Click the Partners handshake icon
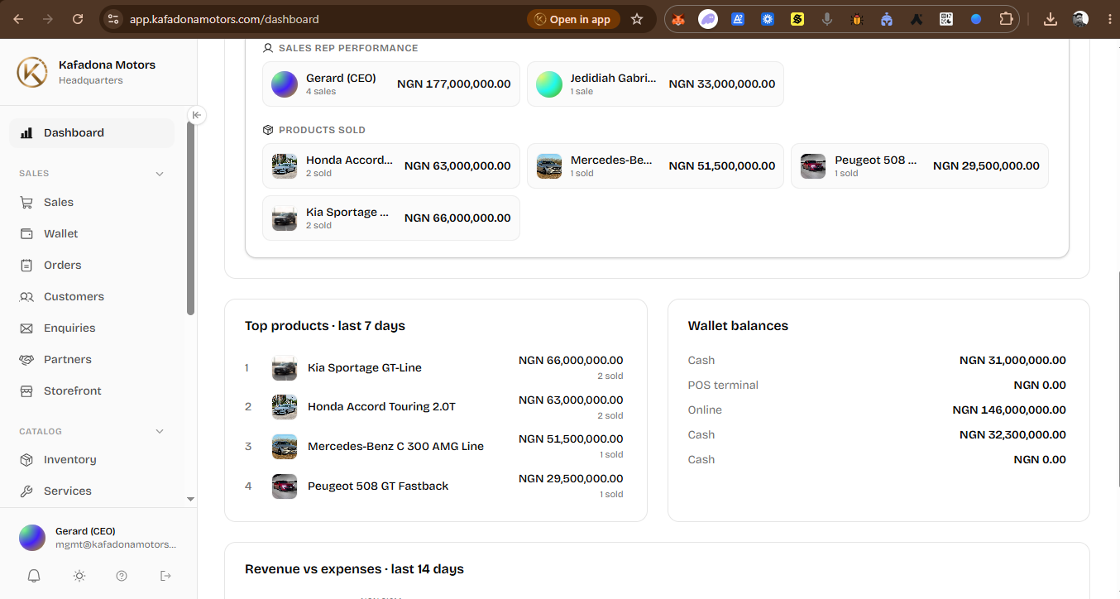 tap(26, 359)
